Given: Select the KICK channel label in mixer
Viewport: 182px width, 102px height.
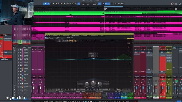Looking at the screenshot, I should [85, 98].
